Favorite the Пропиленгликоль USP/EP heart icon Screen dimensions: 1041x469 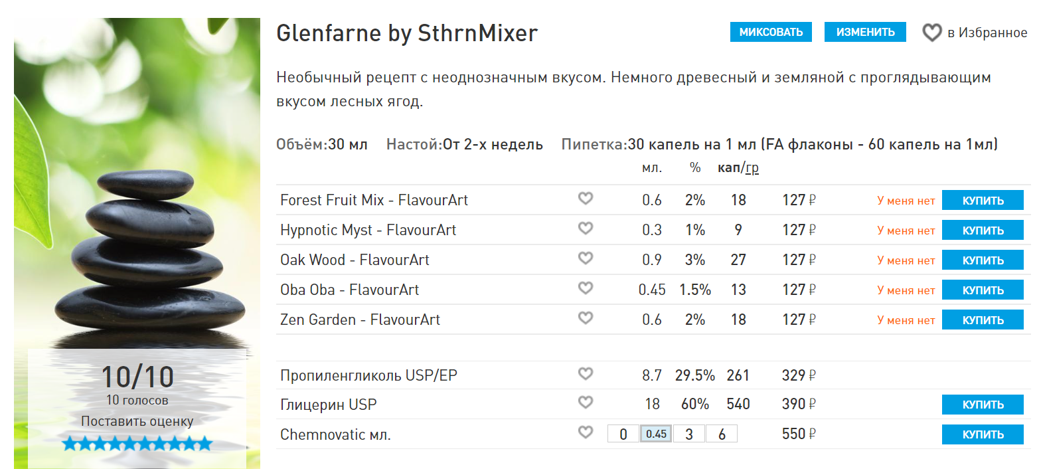tap(585, 375)
